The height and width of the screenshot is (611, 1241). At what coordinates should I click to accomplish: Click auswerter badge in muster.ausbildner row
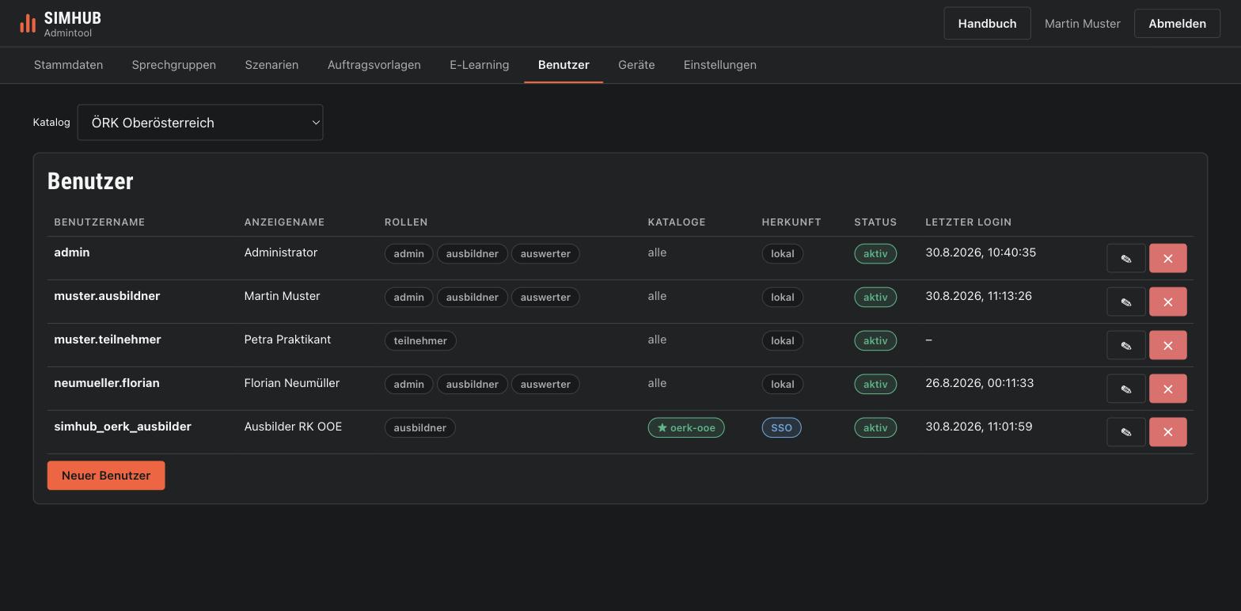coord(545,297)
